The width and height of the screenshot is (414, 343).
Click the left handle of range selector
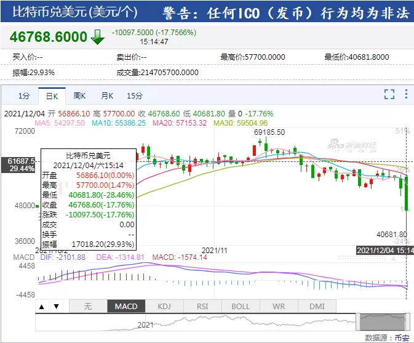(x=358, y=321)
